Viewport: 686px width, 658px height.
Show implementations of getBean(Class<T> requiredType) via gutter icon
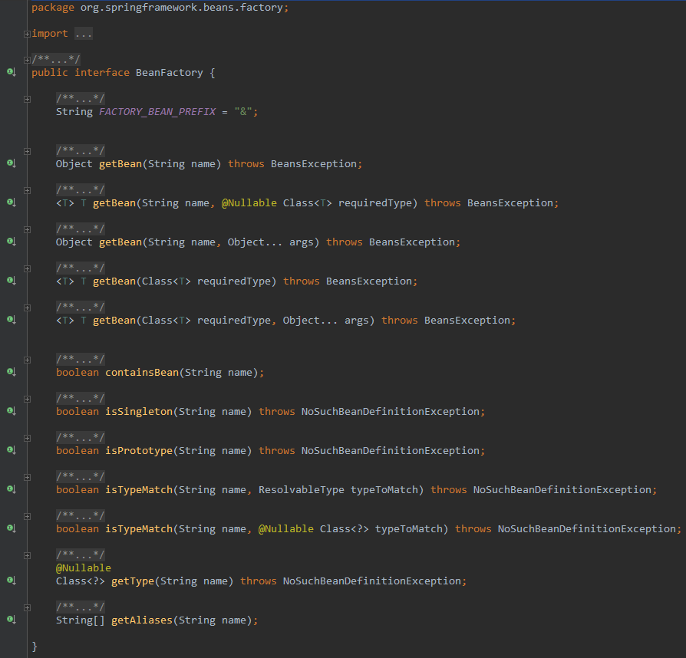[11, 281]
